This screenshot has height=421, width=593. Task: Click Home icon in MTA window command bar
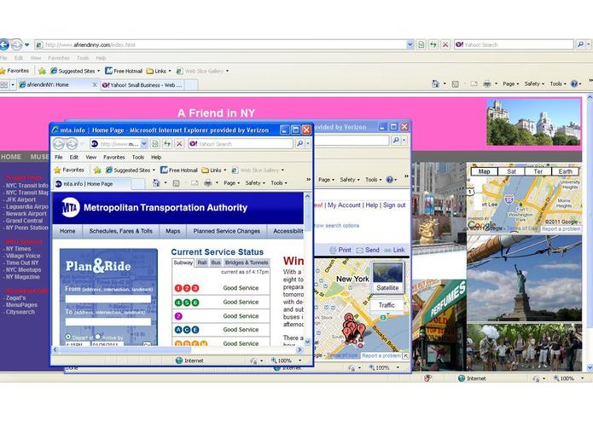pyautogui.click(x=156, y=183)
